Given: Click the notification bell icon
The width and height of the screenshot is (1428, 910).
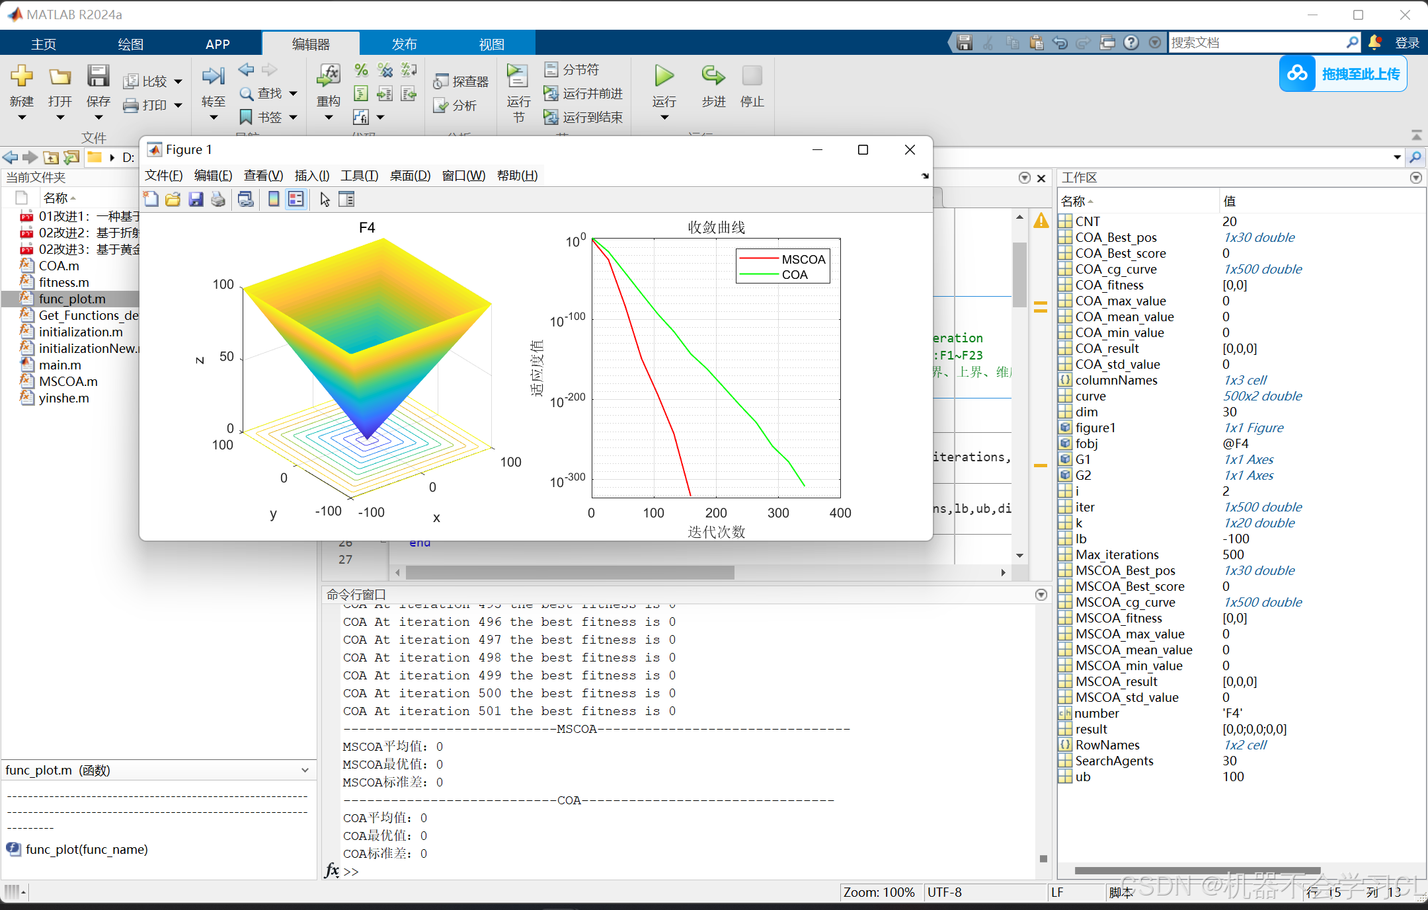Looking at the screenshot, I should [1375, 42].
